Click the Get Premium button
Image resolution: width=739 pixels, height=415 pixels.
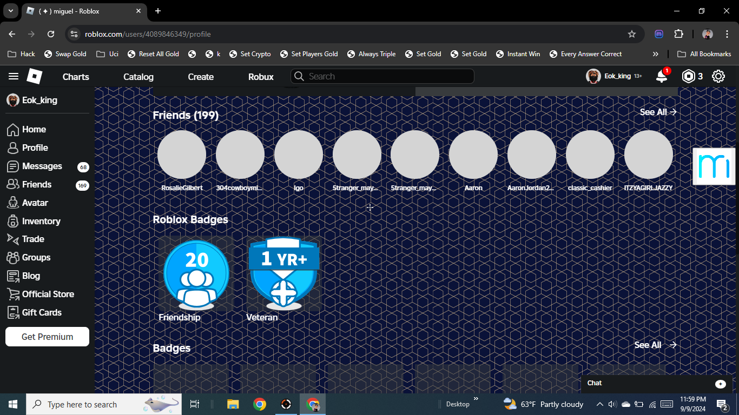47,337
